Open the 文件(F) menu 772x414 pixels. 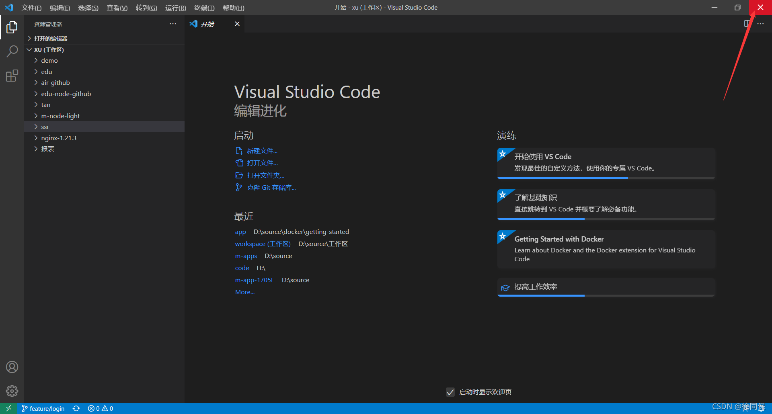(x=31, y=8)
